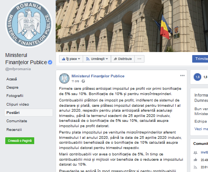The height and width of the screenshot is (172, 208).
Task: Select Postări in the sidebar
Action: pos(29,112)
